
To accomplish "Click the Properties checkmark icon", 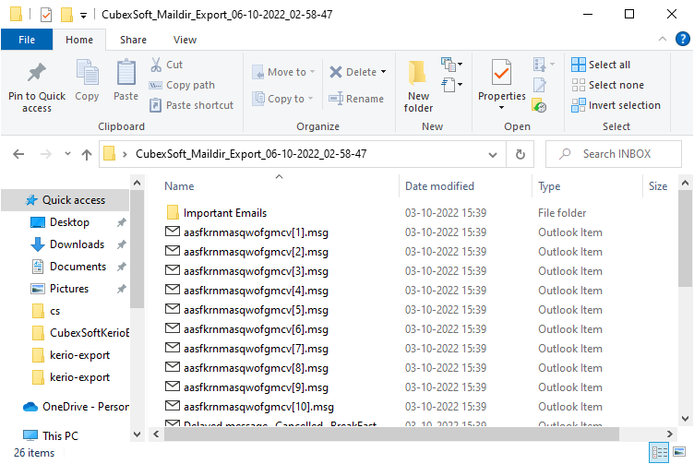I will click(x=501, y=73).
